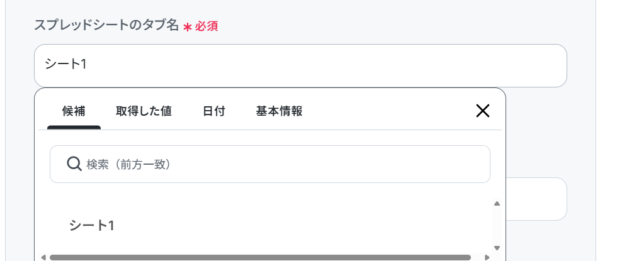Click the red 必須 required marker
The image size is (622, 261).
point(206,26)
